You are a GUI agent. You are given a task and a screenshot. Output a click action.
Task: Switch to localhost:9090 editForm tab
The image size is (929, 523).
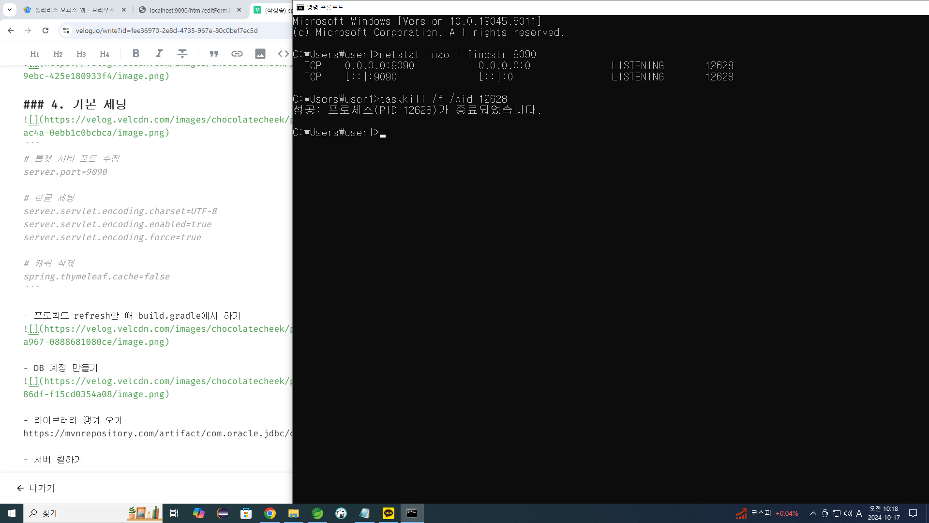(189, 10)
